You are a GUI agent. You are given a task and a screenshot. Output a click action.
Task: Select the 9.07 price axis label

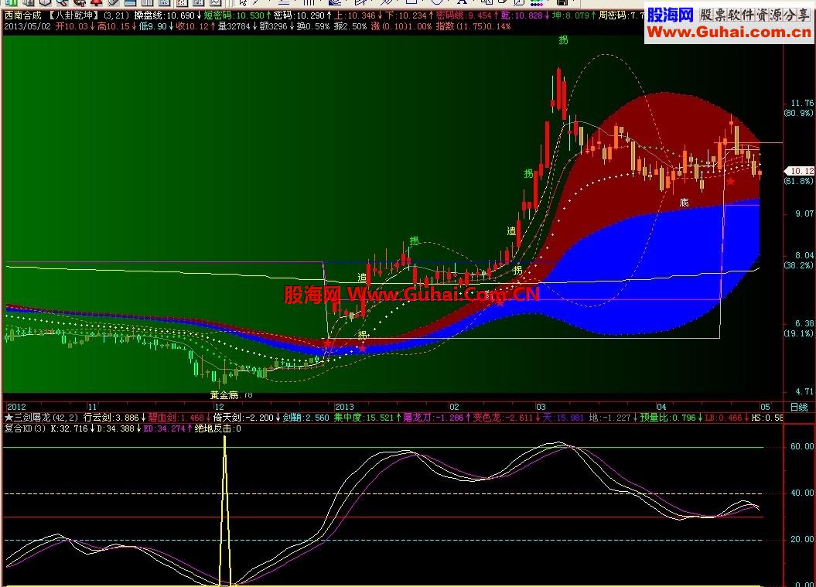804,213
